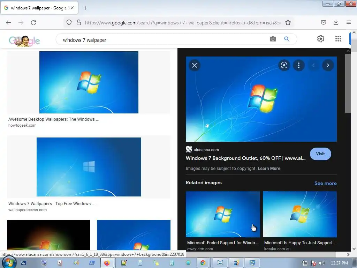Image resolution: width=357 pixels, height=268 pixels.
Task: Click the tracking protection shield icon
Action: 69,23
